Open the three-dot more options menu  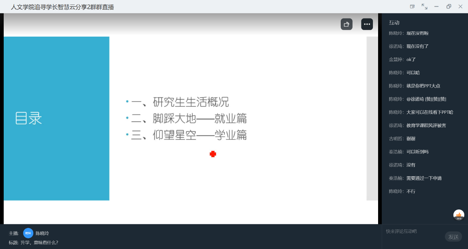(367, 24)
